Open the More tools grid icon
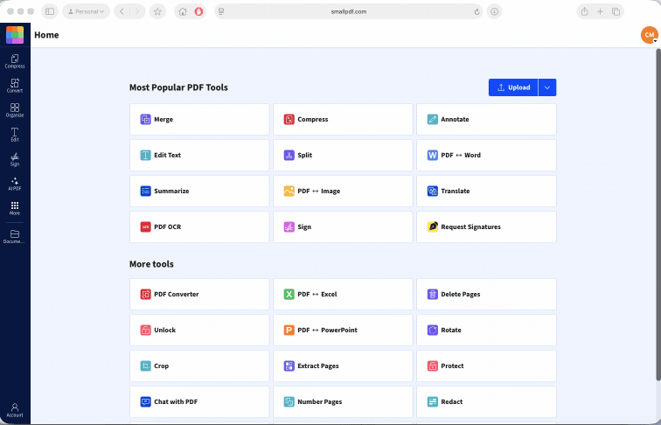This screenshot has height=425, width=661. (15, 208)
